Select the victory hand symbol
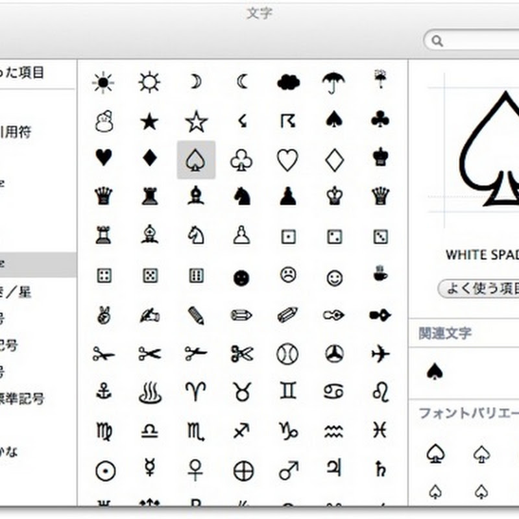The image size is (519, 519). (104, 315)
